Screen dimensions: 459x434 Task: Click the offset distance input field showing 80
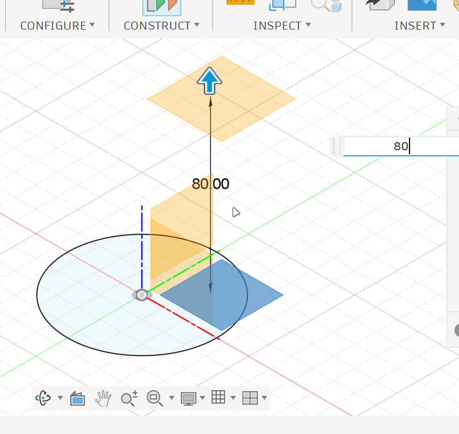click(x=401, y=146)
